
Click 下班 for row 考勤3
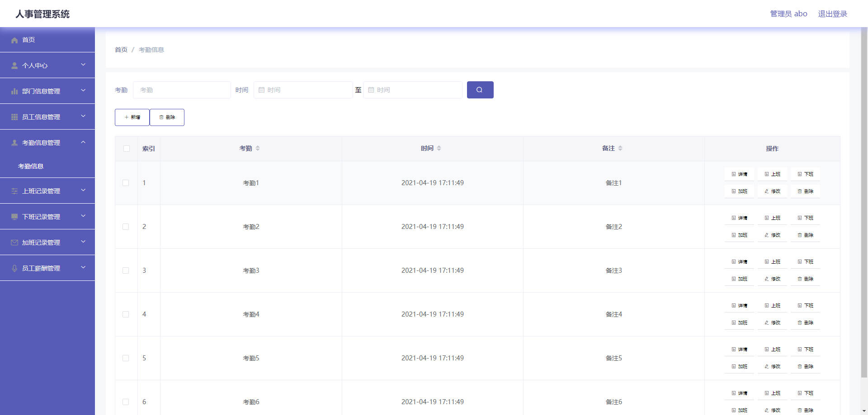tap(805, 261)
